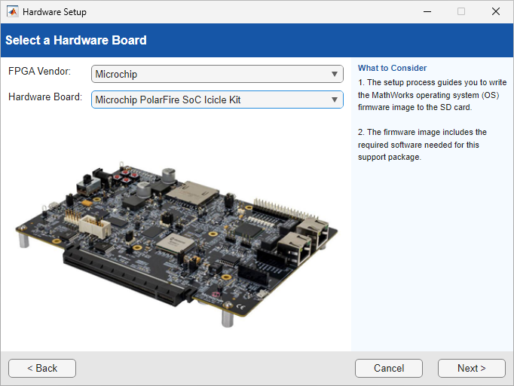Cancel the hardware setup
Image resolution: width=514 pixels, height=386 pixels.
pos(389,368)
